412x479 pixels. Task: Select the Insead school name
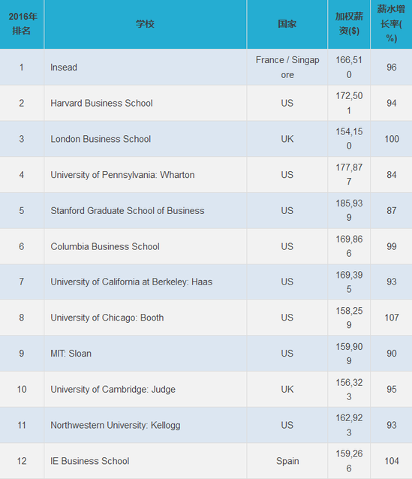(64, 68)
